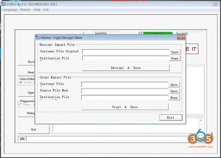Open a file for Customer File Crypted
Image resolution: width=221 pixels, height=158 pixels.
[175, 52]
